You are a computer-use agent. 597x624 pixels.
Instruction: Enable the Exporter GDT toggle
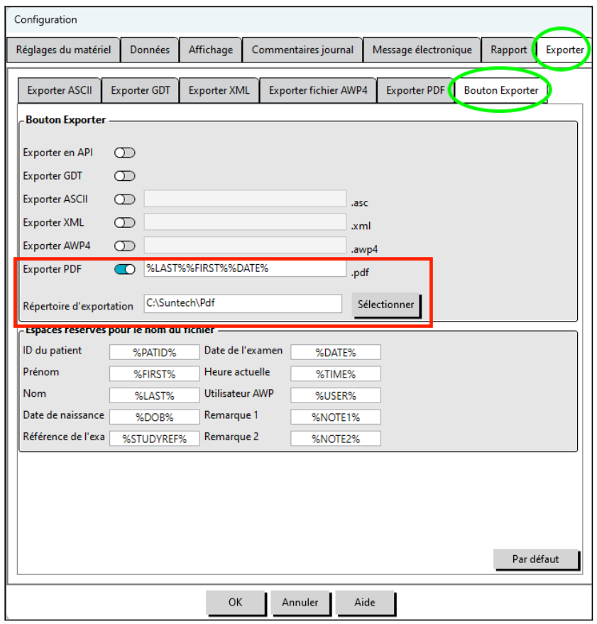coord(125,175)
